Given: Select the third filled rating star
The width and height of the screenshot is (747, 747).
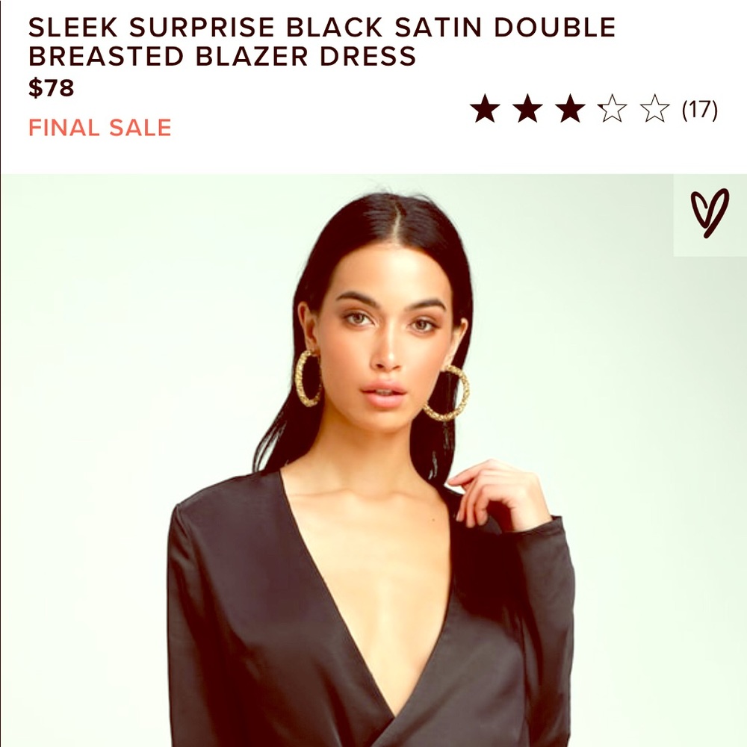Looking at the screenshot, I should (570, 108).
